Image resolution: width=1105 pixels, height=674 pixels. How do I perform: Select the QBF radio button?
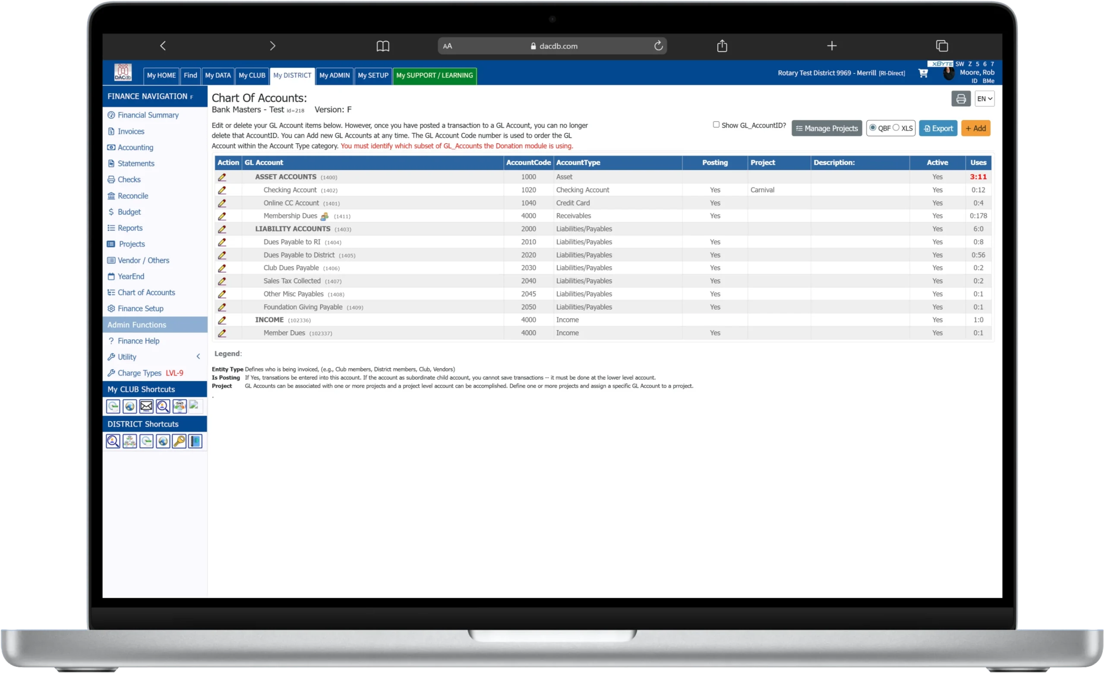point(873,128)
